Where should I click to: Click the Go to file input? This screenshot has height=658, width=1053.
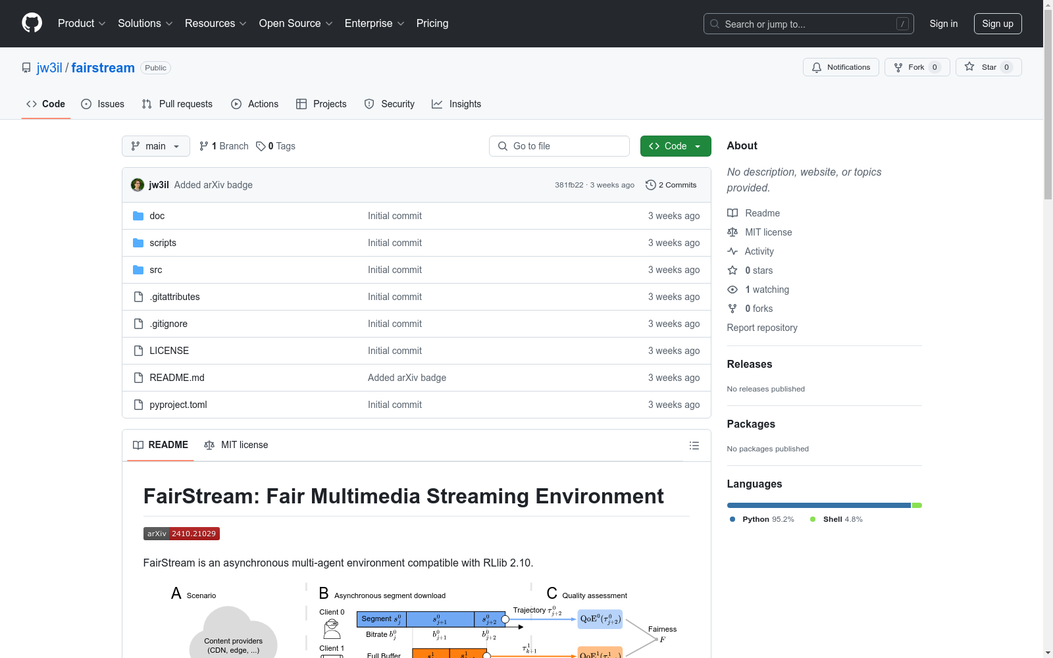(559, 146)
